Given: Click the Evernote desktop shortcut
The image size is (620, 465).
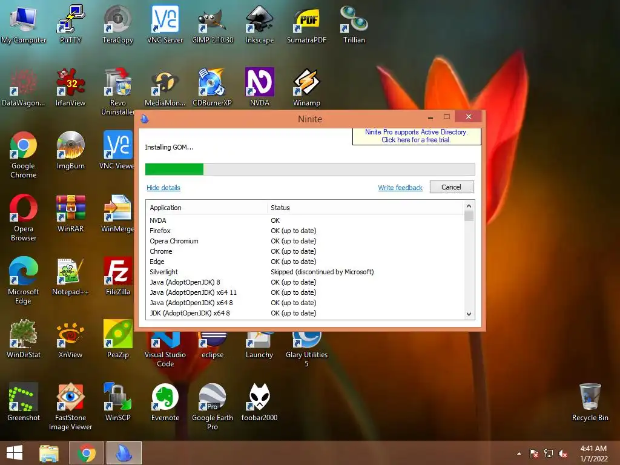Looking at the screenshot, I should pyautogui.click(x=165, y=402).
